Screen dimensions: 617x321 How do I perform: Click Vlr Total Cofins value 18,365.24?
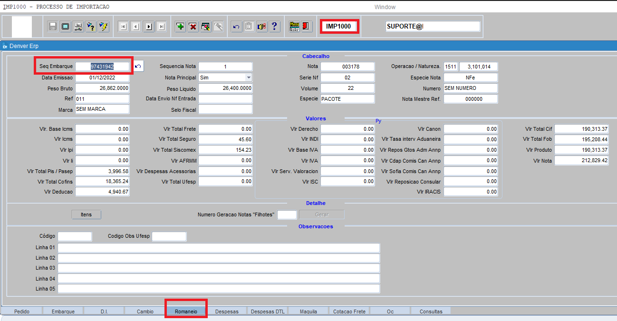pyautogui.click(x=102, y=181)
